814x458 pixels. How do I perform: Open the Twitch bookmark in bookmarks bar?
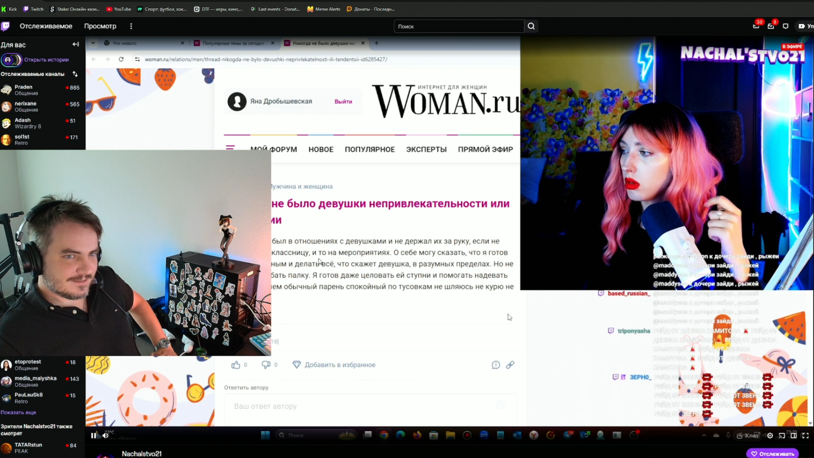33,9
